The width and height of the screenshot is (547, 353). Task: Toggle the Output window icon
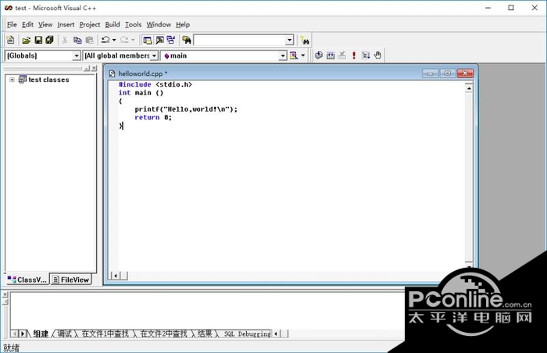pyautogui.click(x=159, y=40)
